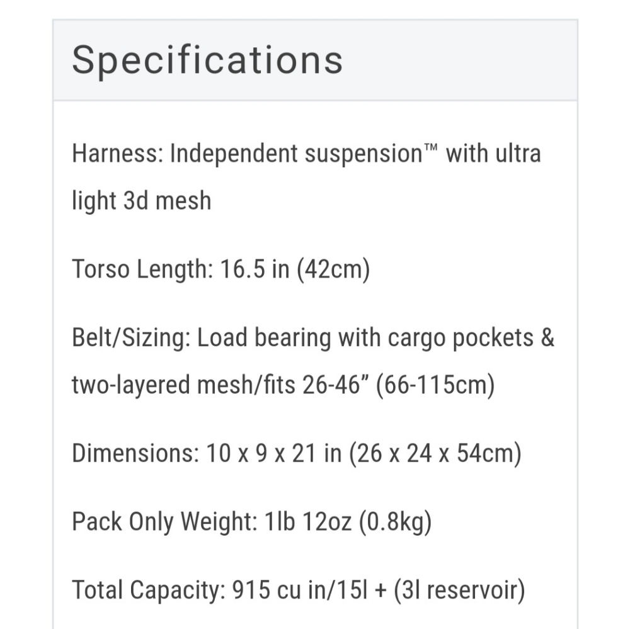Click the 'Dimensions:' label
This screenshot has width=630, height=629.
pyautogui.click(x=135, y=453)
